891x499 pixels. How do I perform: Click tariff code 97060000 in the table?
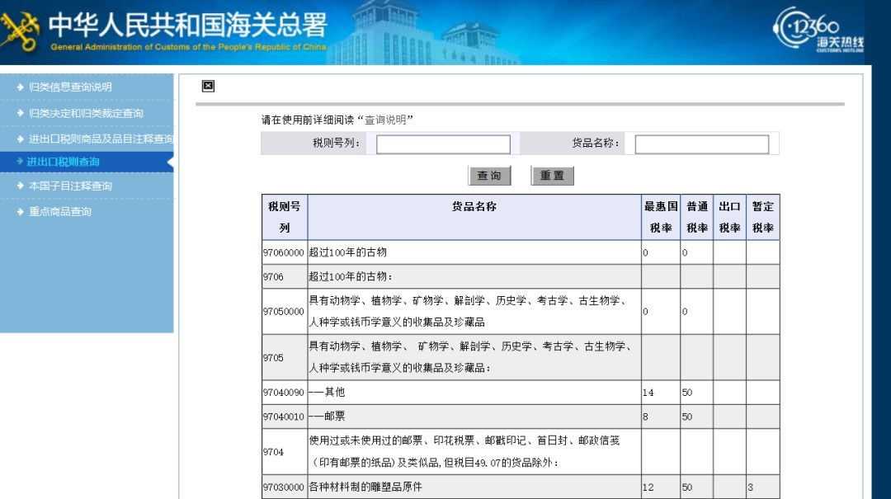click(x=284, y=253)
